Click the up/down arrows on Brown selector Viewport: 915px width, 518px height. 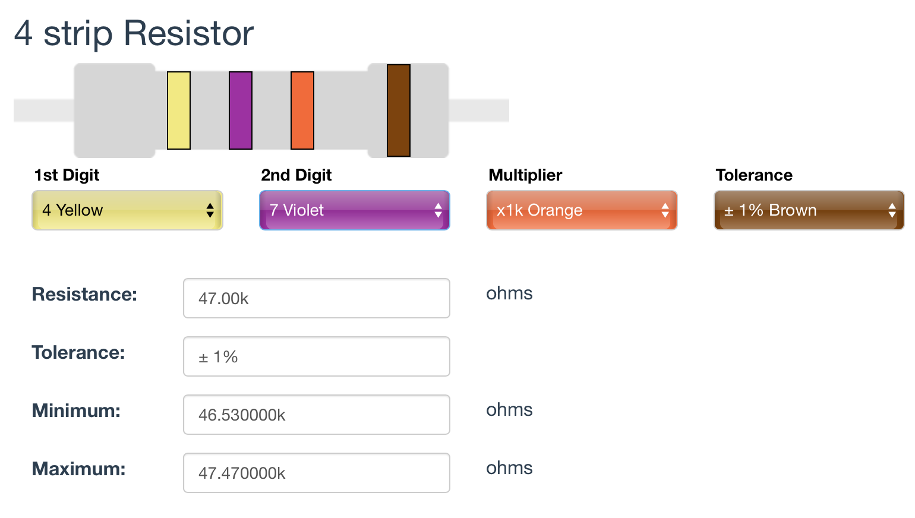click(892, 210)
